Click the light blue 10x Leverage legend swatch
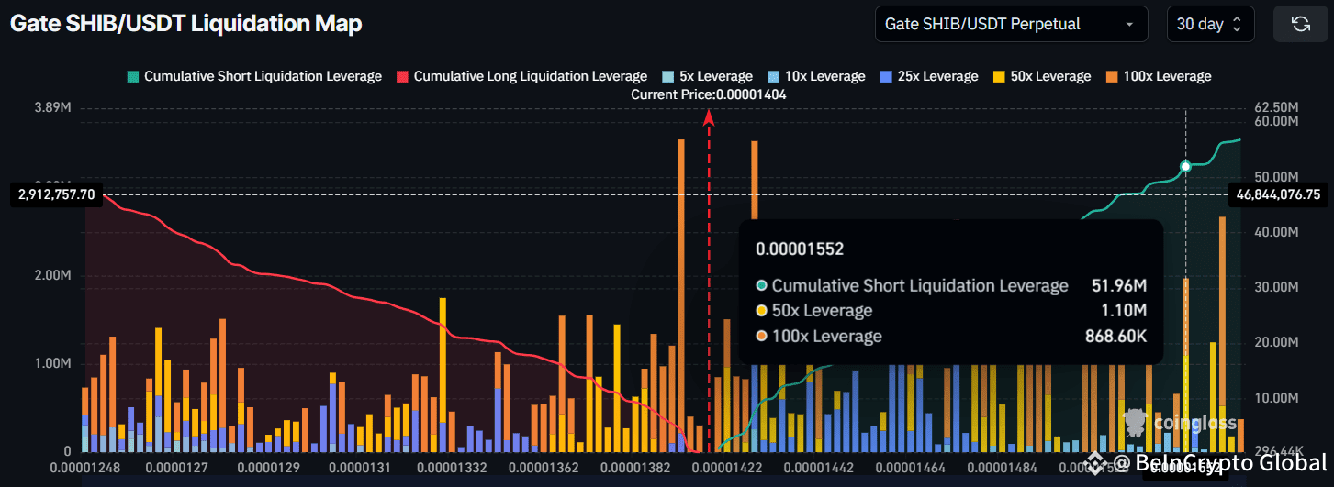The image size is (1334, 487). point(771,76)
